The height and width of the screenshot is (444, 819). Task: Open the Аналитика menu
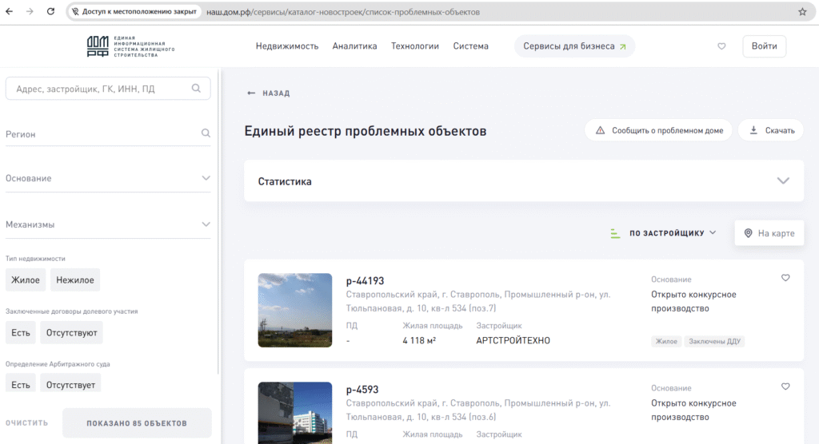tap(354, 46)
